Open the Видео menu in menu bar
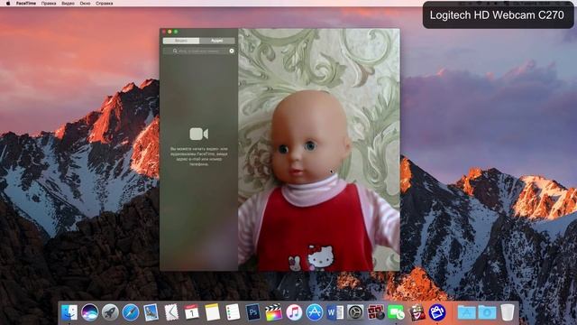Image resolution: width=577 pixels, height=325 pixels. 68,4
